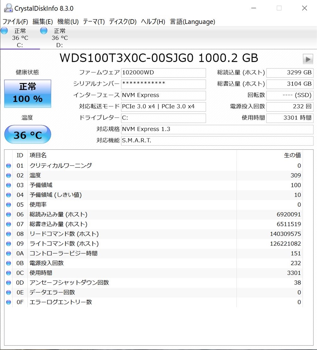Click raw value 6511519
The width and height of the screenshot is (317, 350).
289,224
